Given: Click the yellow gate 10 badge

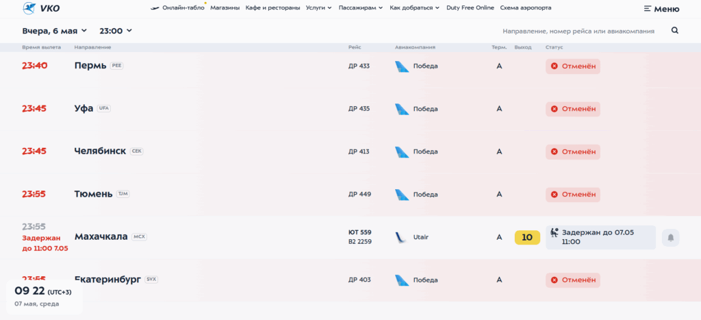Looking at the screenshot, I should click(x=527, y=238).
